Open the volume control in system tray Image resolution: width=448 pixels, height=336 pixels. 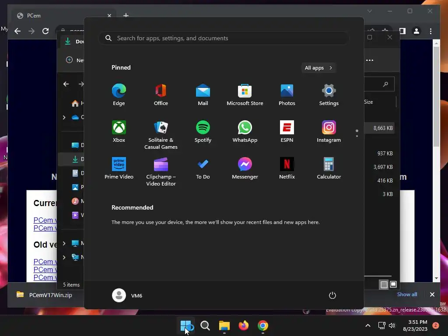392,325
